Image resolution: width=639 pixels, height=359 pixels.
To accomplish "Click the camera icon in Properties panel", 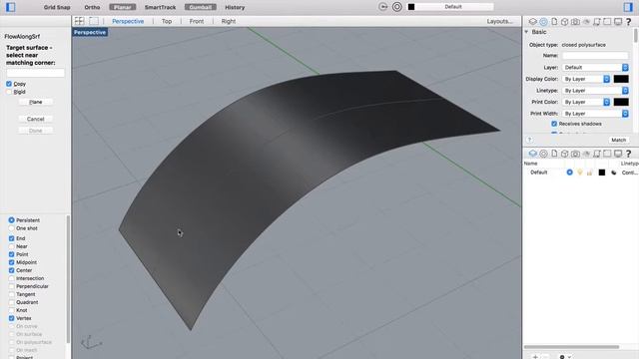I will [575, 22].
